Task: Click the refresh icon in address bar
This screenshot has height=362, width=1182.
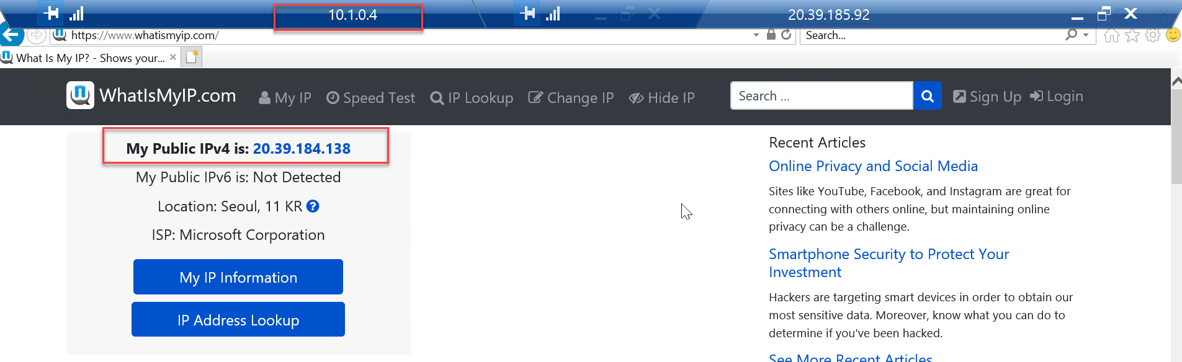Action: [x=786, y=35]
